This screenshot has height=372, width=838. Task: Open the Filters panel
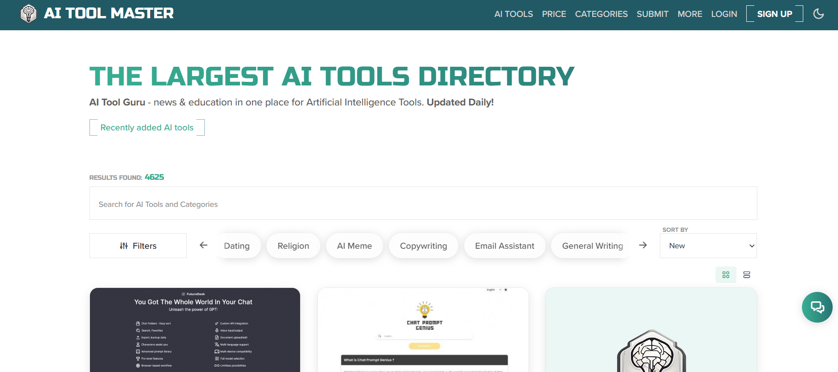coord(138,246)
